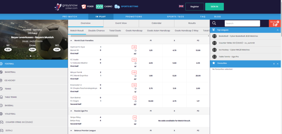This screenshot has height=134, width=282.
Task: Select Baseball in the sports sidebar
Action: (x=34, y=105)
